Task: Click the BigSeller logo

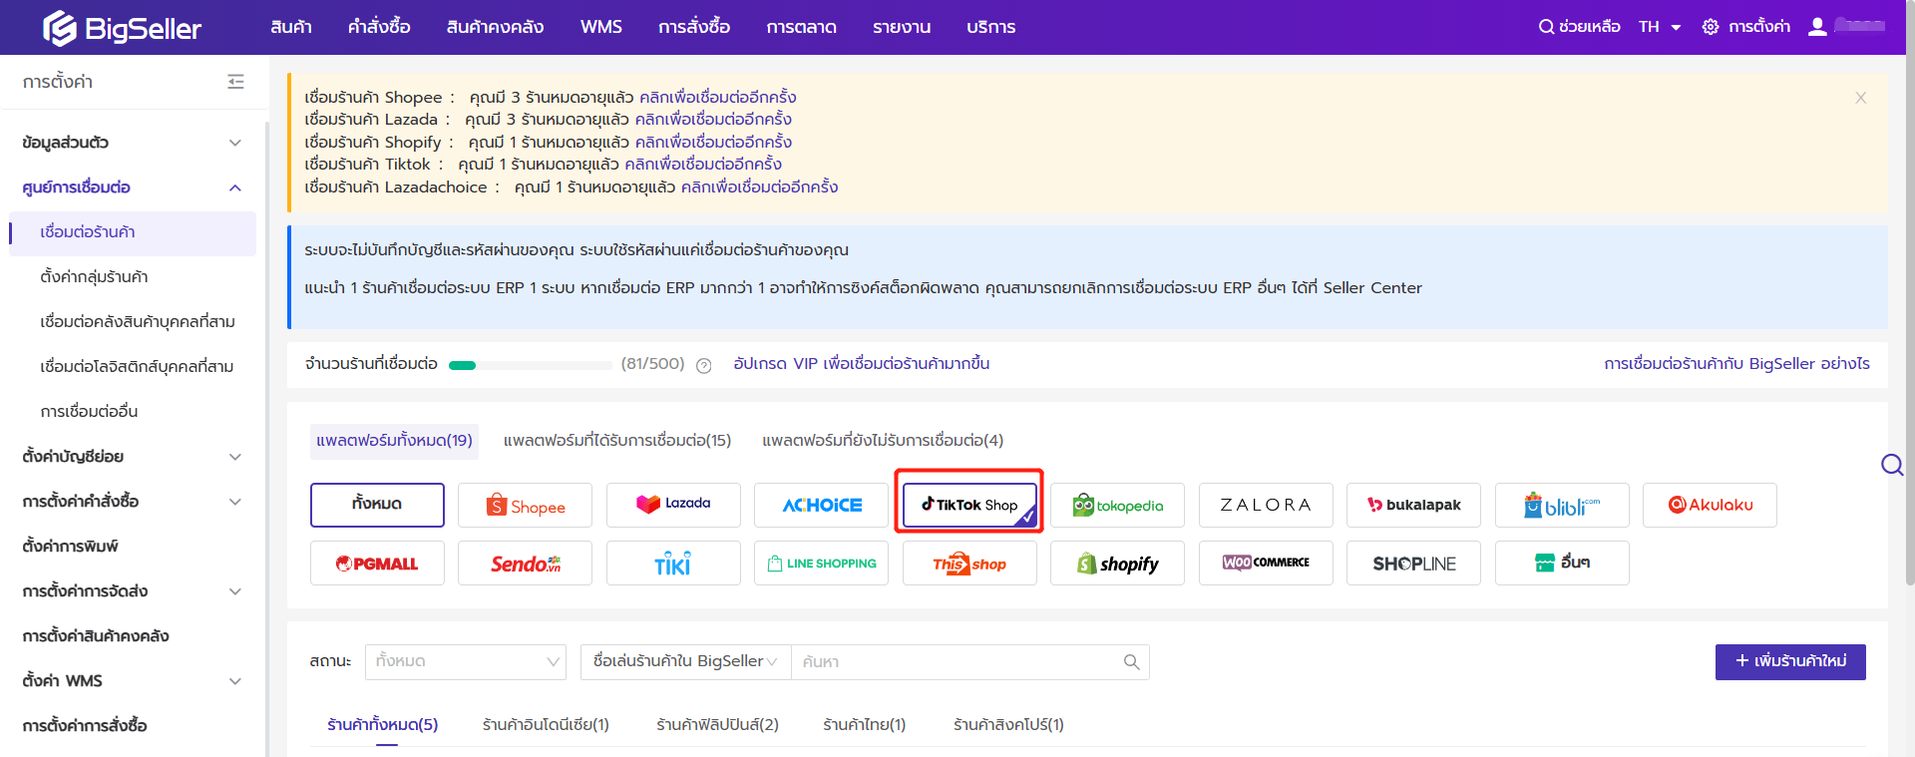Action: tap(122, 28)
